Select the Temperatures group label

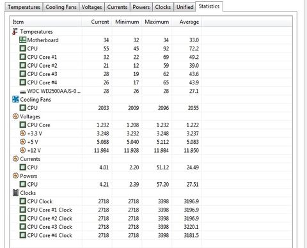click(36, 32)
